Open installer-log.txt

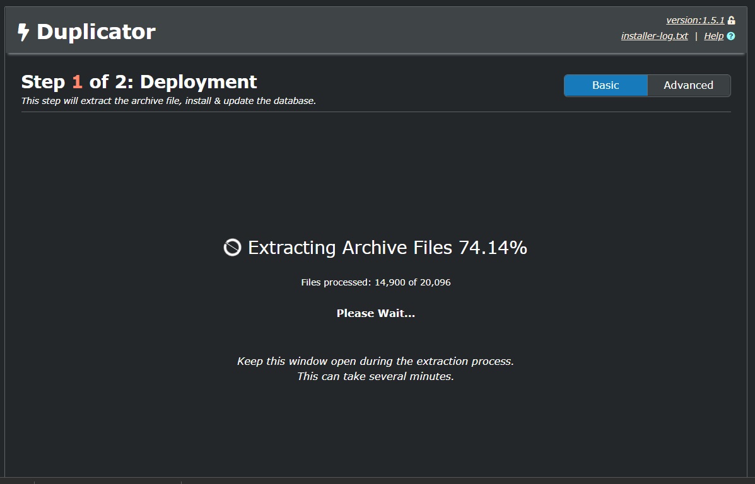coord(654,36)
